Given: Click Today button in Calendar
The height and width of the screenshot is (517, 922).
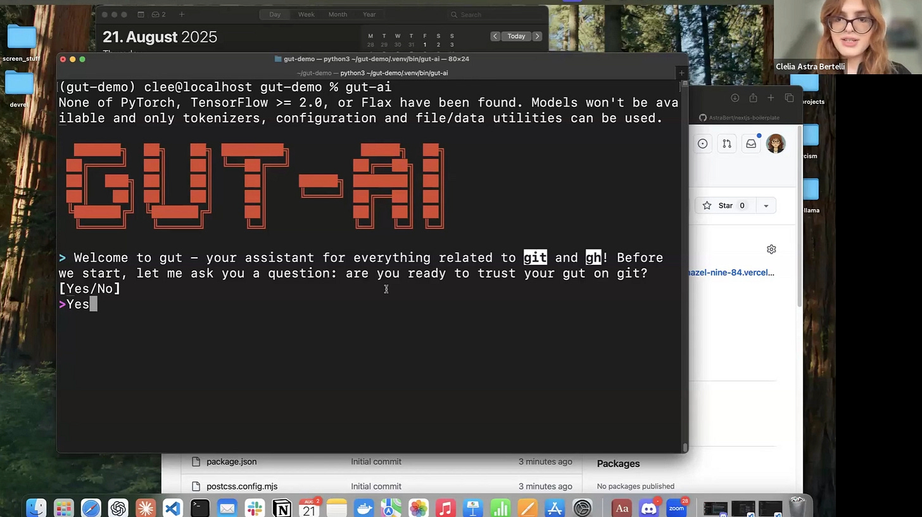Looking at the screenshot, I should click(516, 36).
